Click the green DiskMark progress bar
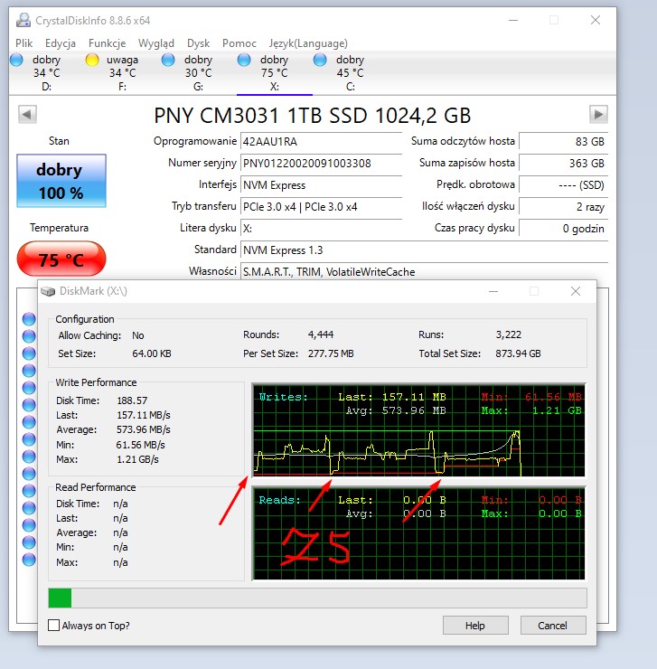 (317, 598)
